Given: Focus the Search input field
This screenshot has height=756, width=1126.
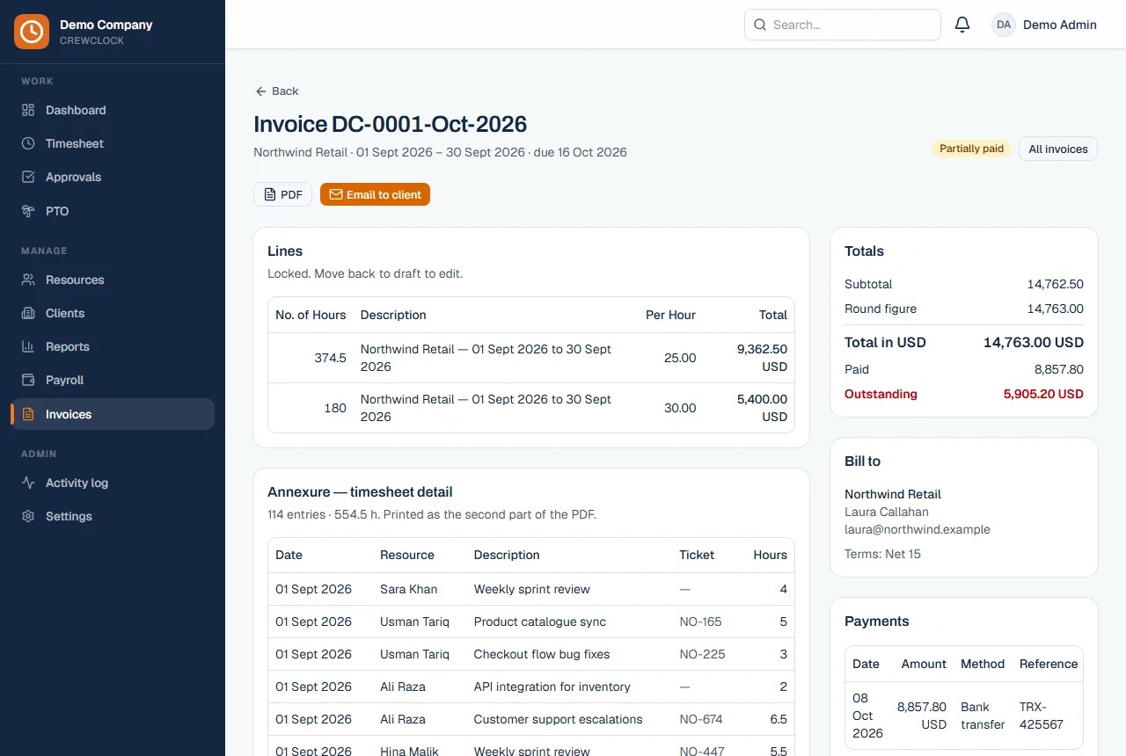Looking at the screenshot, I should (843, 25).
